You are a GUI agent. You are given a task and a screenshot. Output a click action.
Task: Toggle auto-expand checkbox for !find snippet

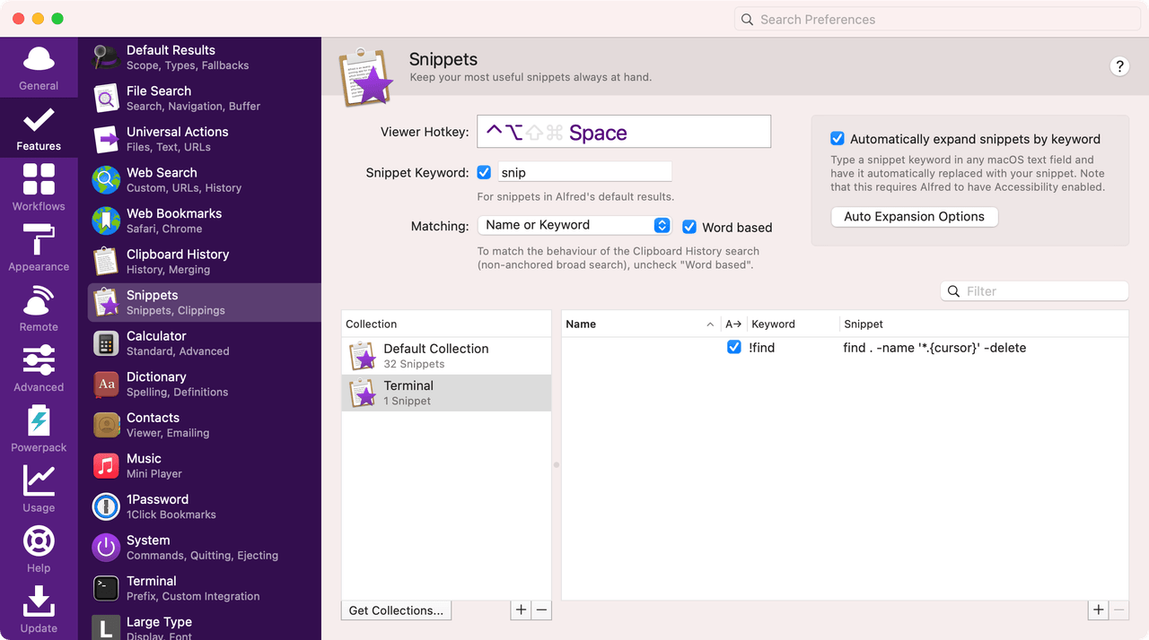733,348
